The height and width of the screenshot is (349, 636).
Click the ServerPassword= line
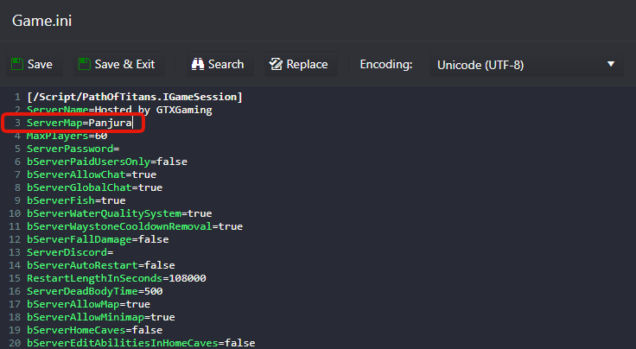pos(73,149)
